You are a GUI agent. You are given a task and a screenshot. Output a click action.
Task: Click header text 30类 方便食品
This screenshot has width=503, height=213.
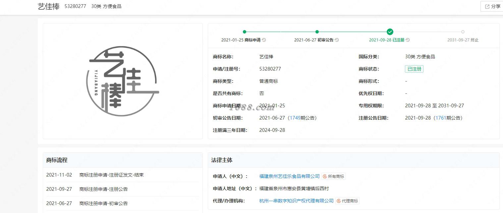(x=106, y=6)
